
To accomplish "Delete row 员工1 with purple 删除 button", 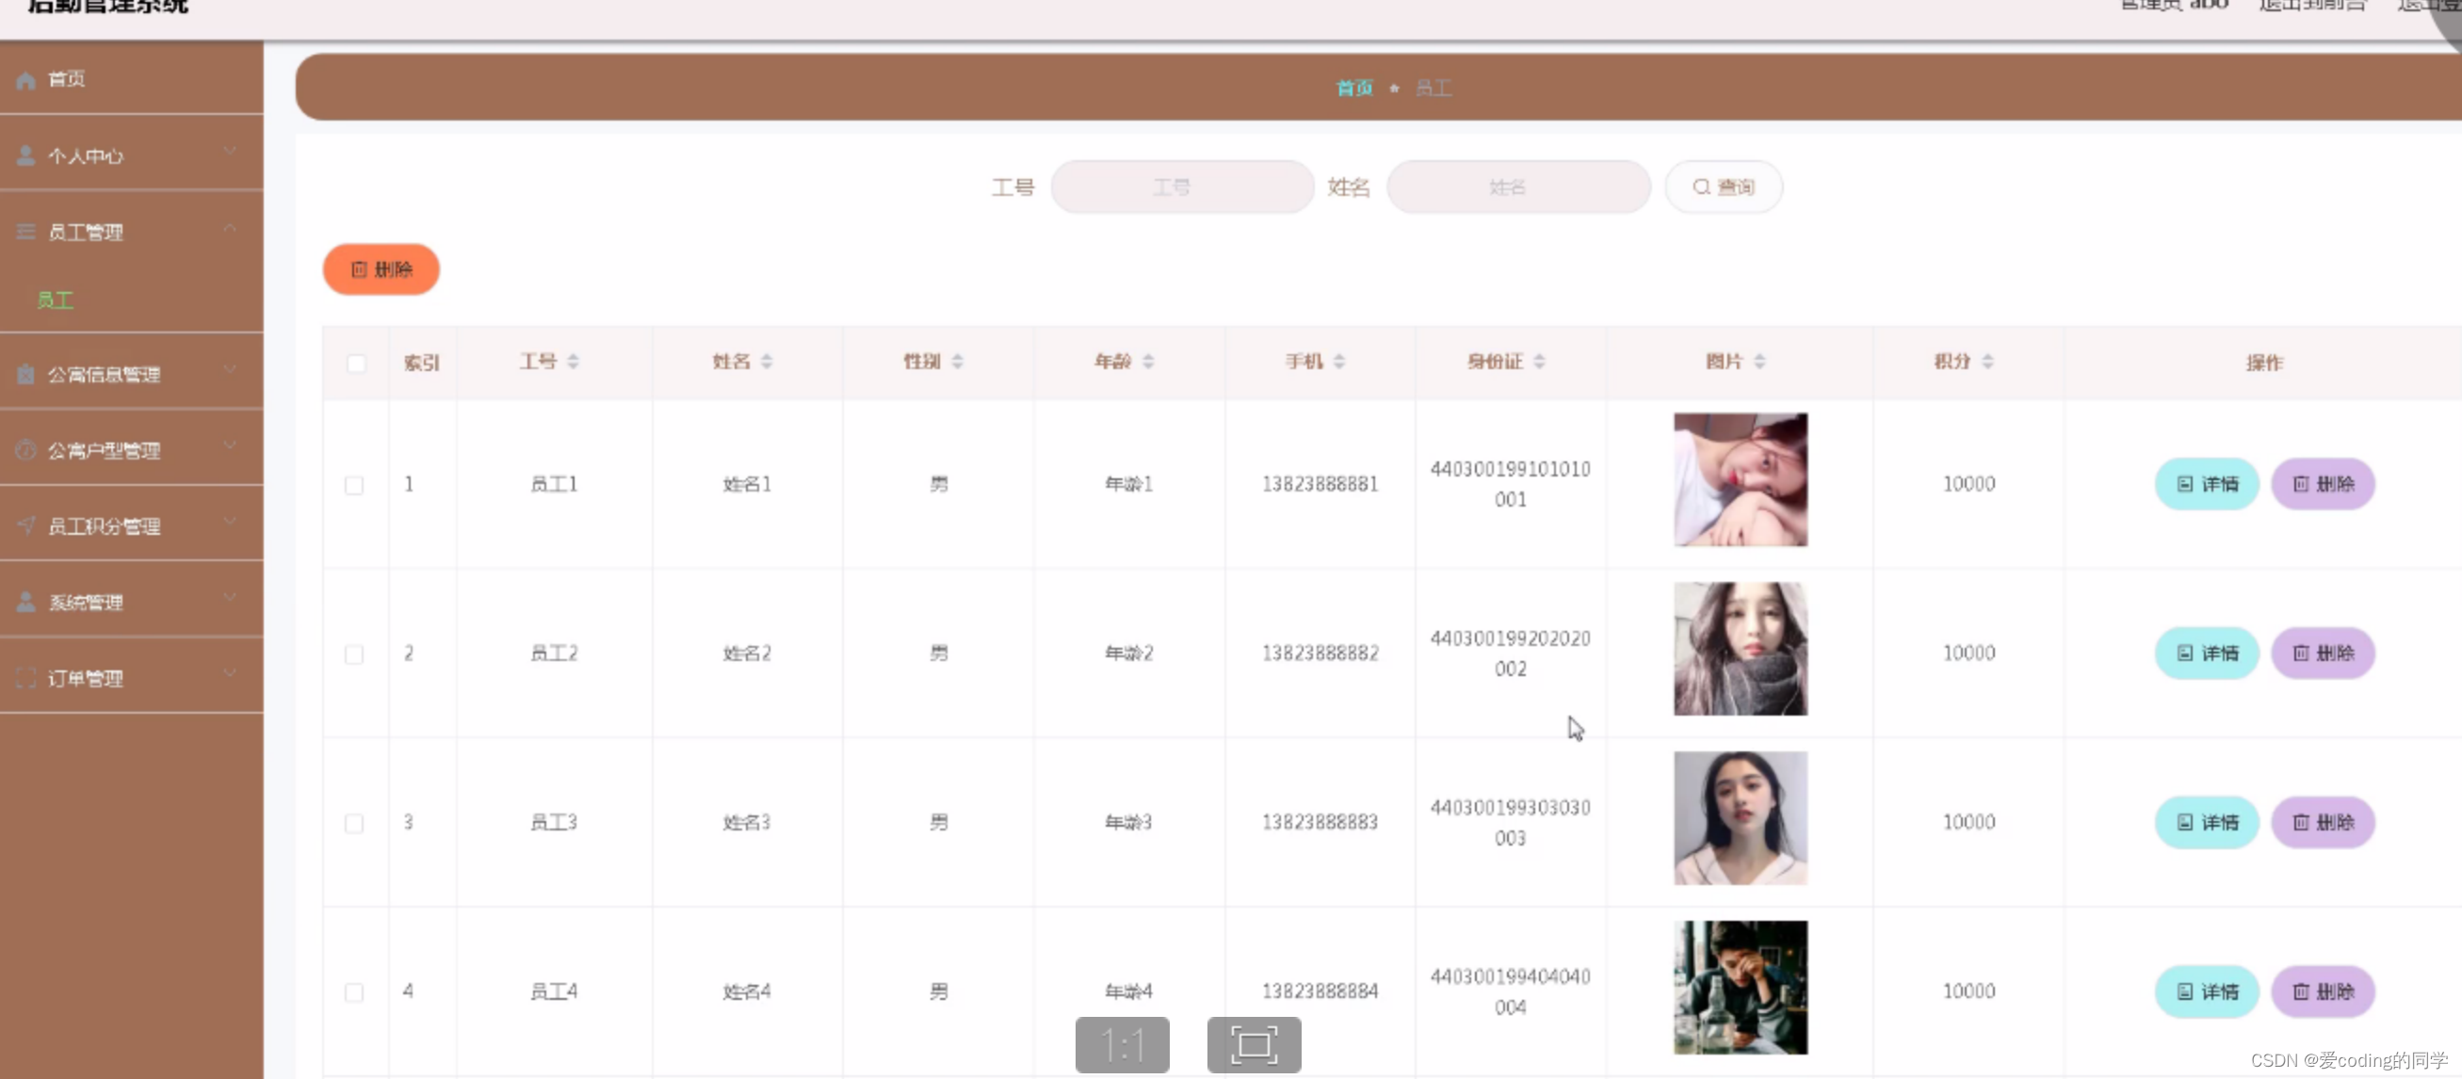I will click(x=2324, y=485).
